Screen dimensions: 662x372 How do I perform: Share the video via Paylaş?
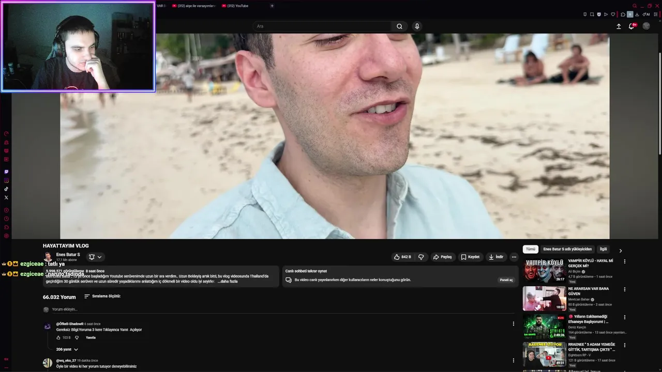[x=443, y=257]
